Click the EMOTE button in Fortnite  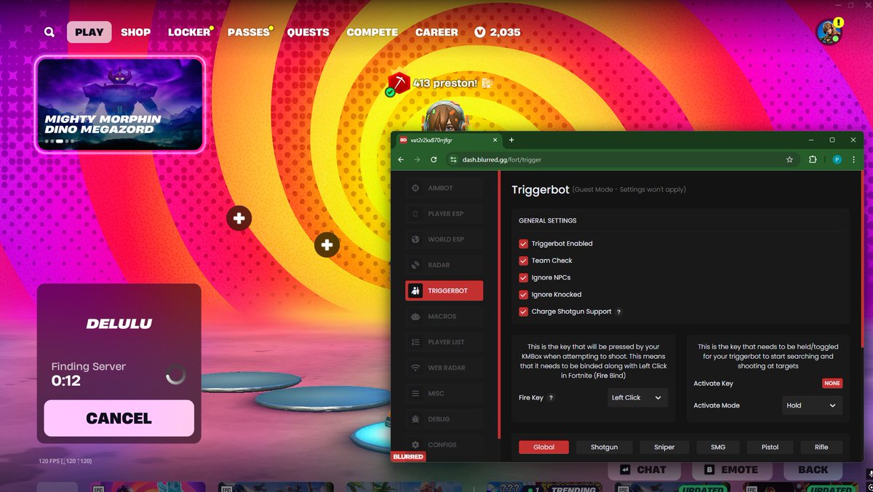click(x=730, y=469)
